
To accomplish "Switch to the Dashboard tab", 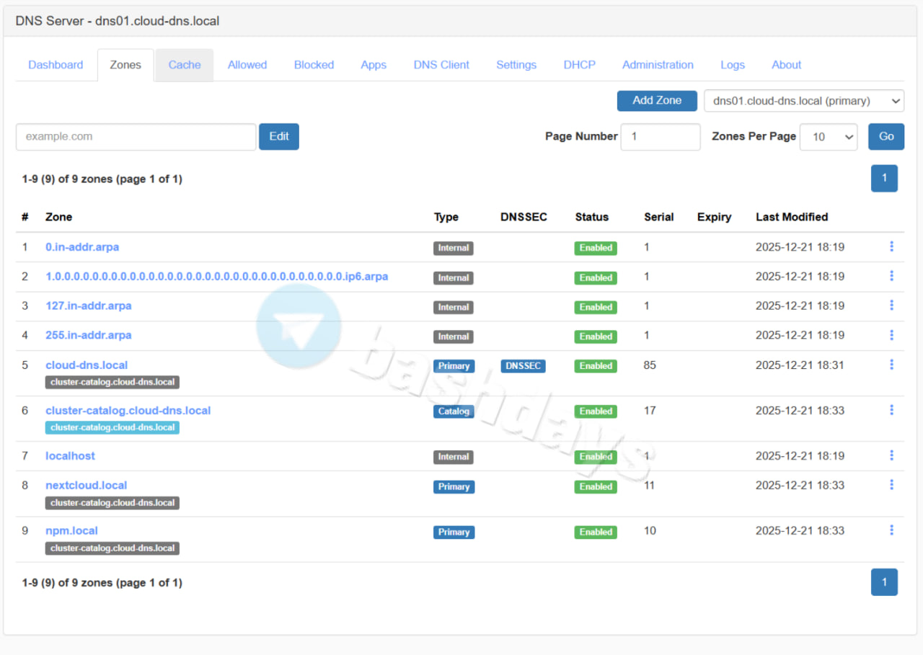I will click(56, 65).
